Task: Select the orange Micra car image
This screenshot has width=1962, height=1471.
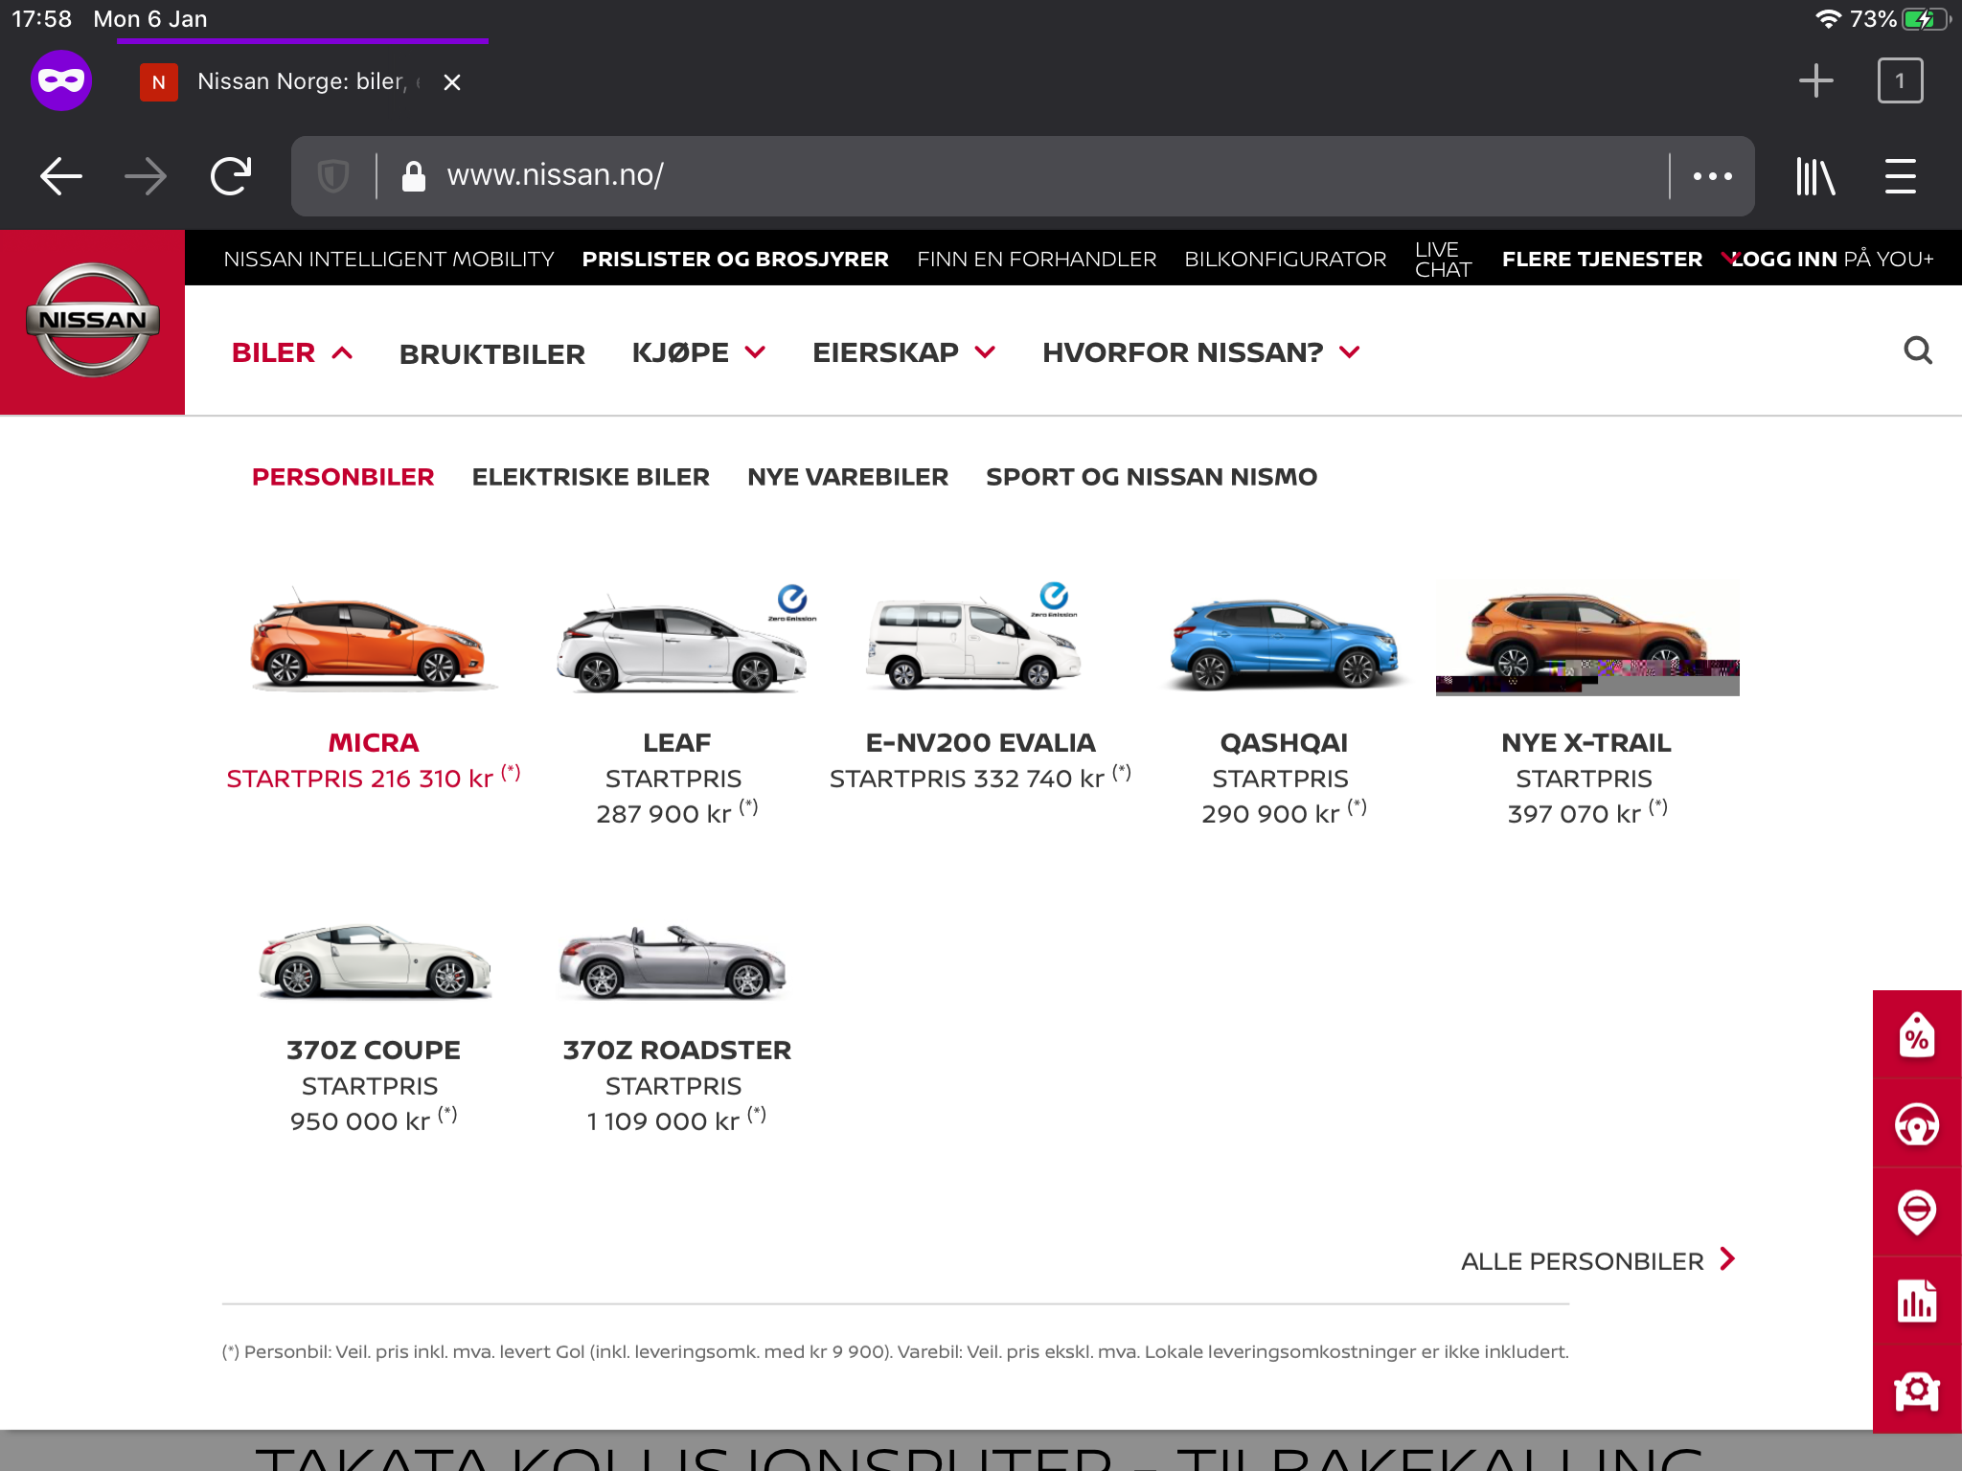Action: click(372, 638)
